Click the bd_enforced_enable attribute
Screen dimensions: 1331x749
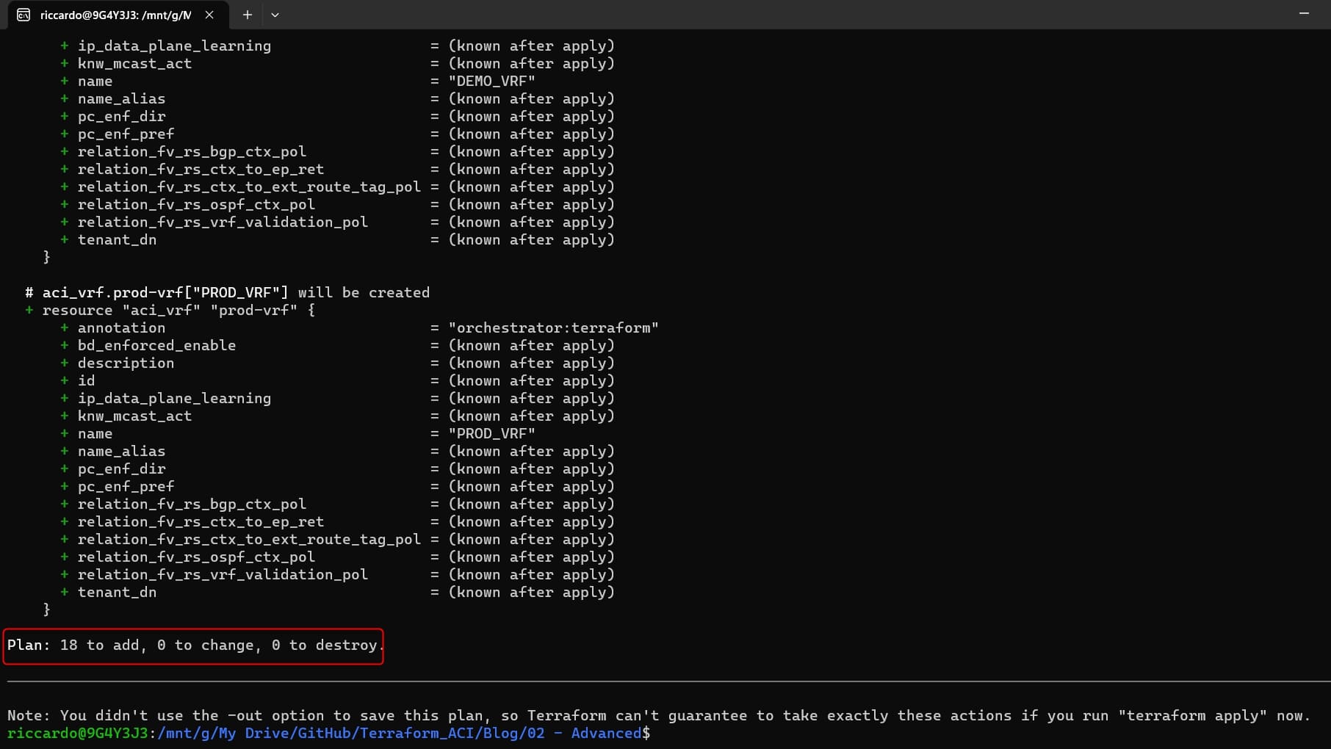tap(156, 346)
